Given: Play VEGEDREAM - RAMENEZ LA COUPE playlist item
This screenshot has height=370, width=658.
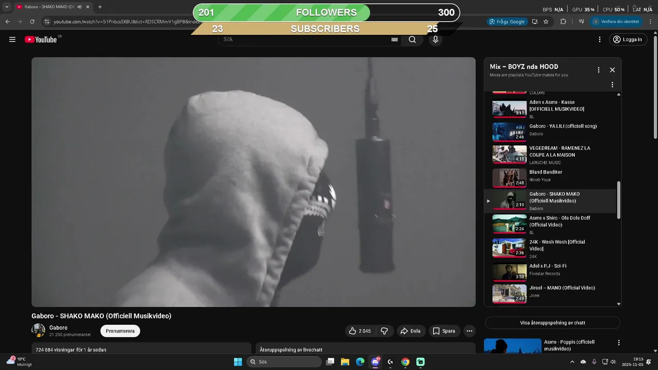Looking at the screenshot, I should tap(550, 155).
